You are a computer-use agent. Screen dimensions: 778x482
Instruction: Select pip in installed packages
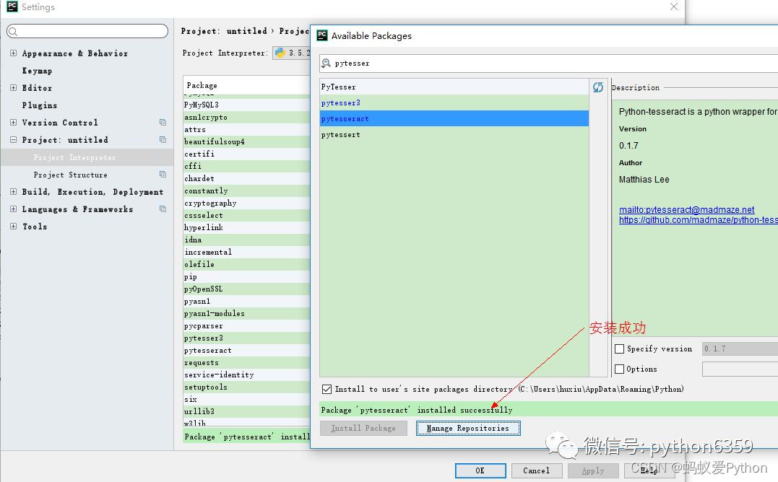click(246, 277)
